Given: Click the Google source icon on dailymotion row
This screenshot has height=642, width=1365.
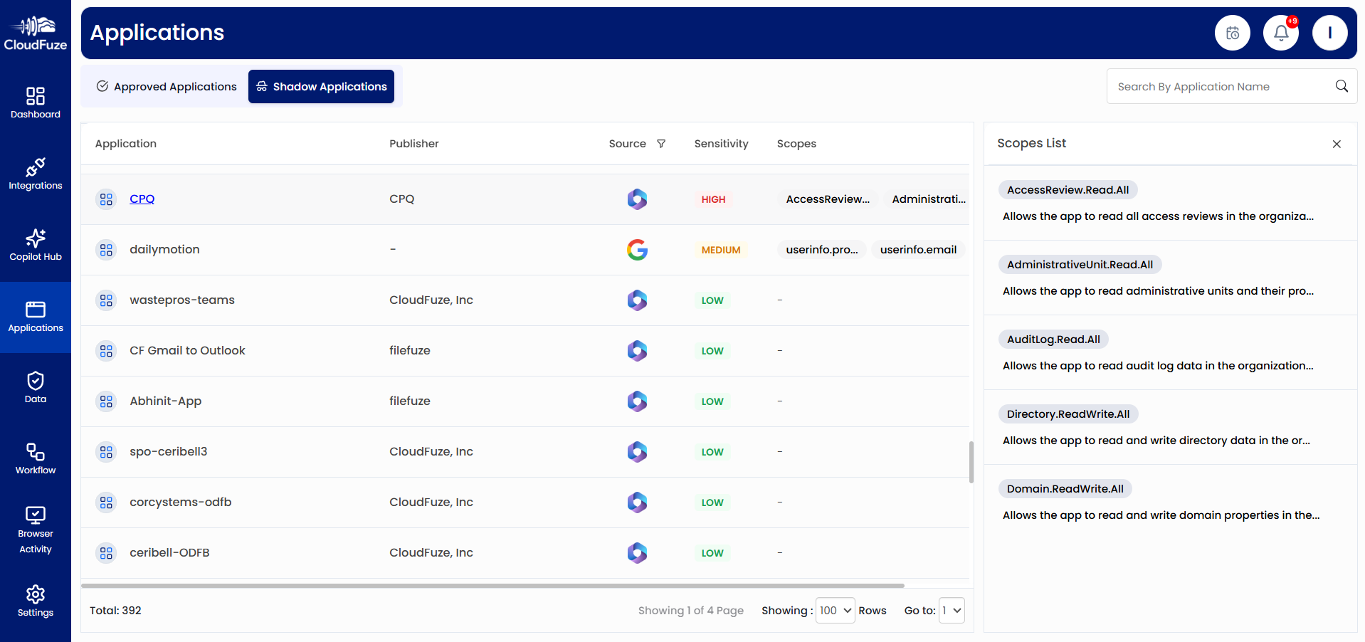Looking at the screenshot, I should click(x=637, y=250).
